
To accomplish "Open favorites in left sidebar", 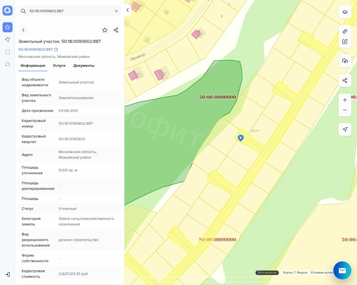I will 8,27.
